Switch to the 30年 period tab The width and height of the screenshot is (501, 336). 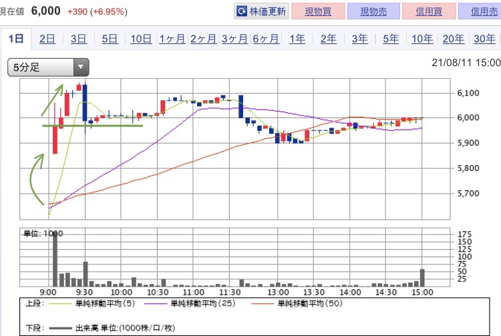(484, 39)
